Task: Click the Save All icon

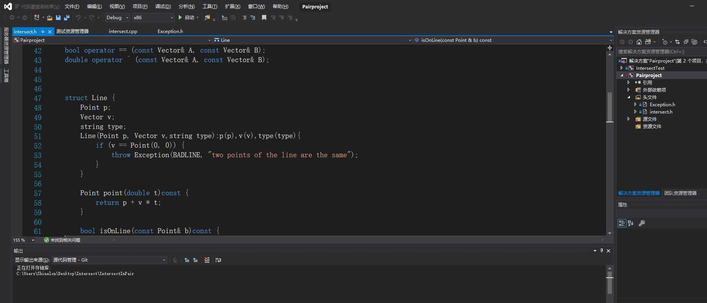Action: click(x=67, y=18)
